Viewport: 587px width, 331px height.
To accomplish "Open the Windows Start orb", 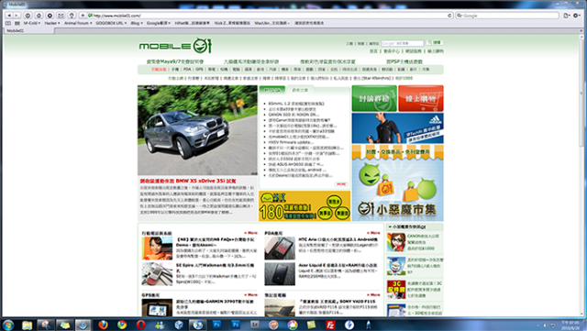I will (x=8, y=325).
